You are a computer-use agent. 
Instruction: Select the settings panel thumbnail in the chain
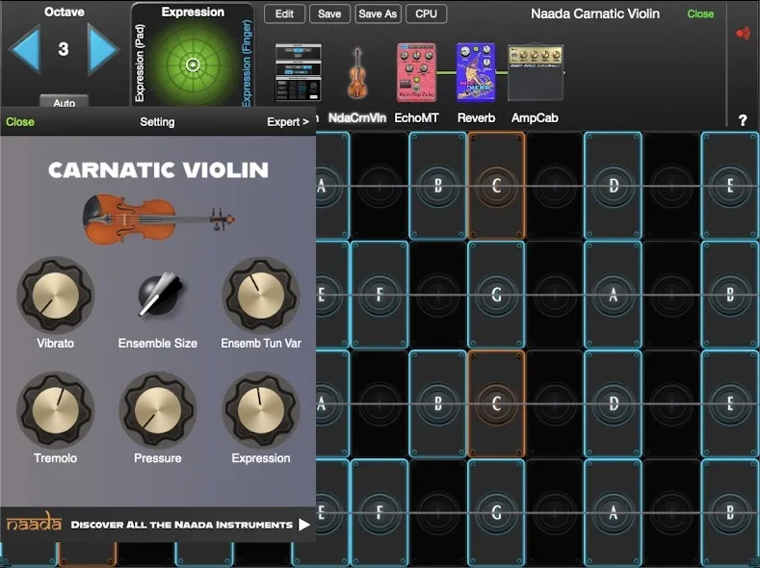(298, 72)
